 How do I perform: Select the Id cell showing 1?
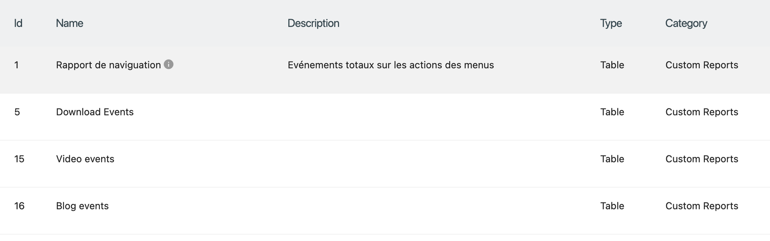coord(17,65)
